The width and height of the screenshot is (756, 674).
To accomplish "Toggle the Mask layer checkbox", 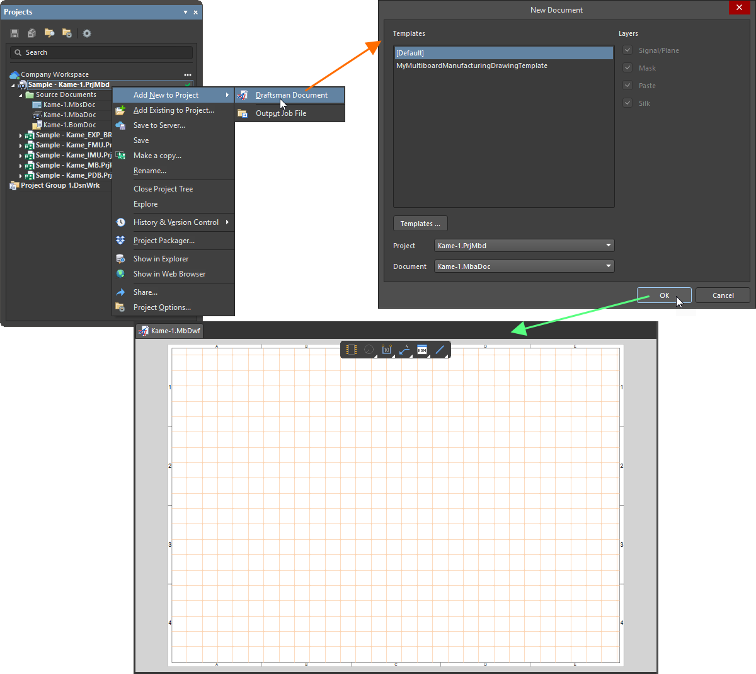I will pos(627,67).
